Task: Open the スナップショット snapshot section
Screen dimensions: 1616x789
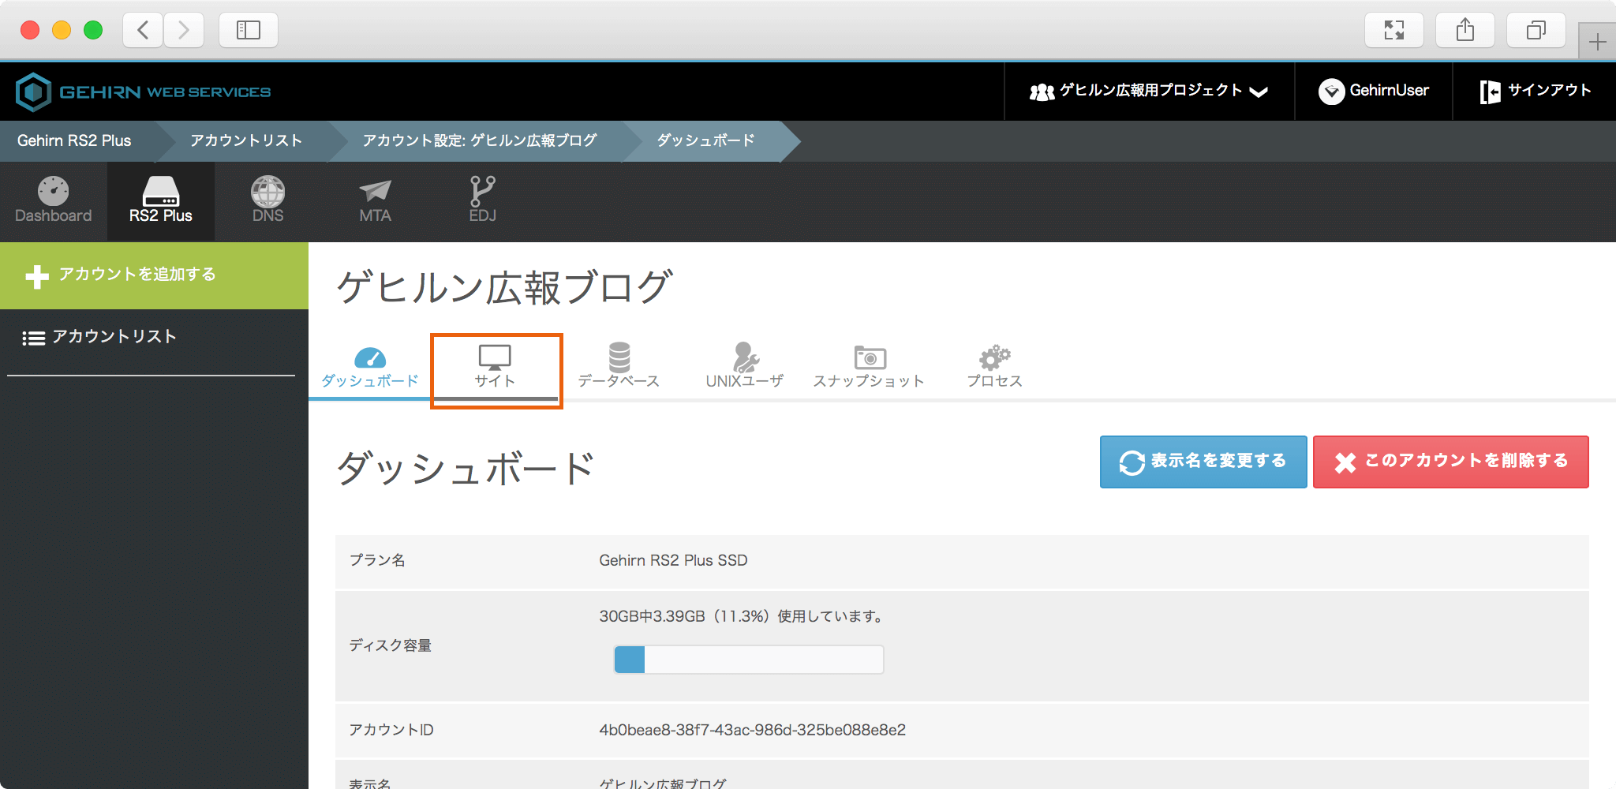Action: (x=869, y=365)
